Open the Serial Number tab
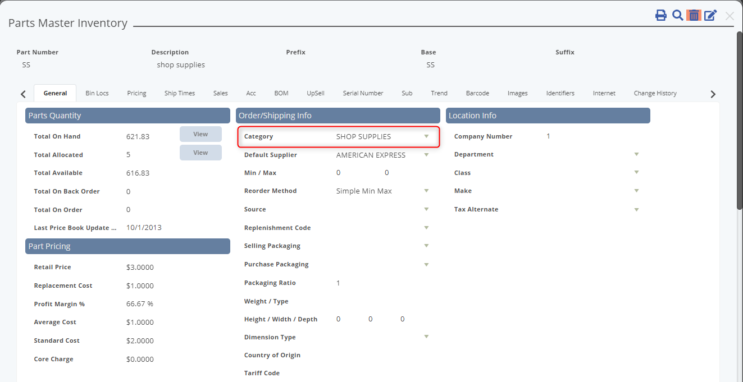The height and width of the screenshot is (382, 743). (x=363, y=93)
